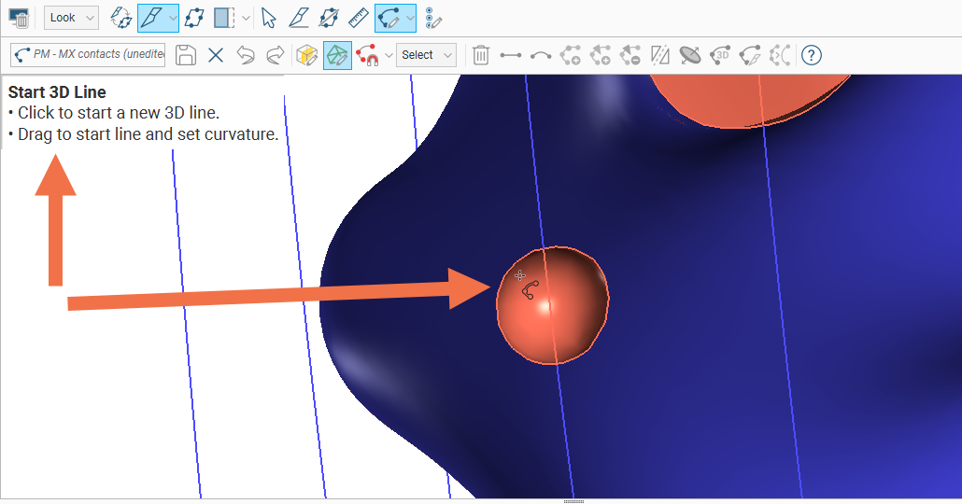Click the save floppy disk icon
962x504 pixels.
click(186, 55)
